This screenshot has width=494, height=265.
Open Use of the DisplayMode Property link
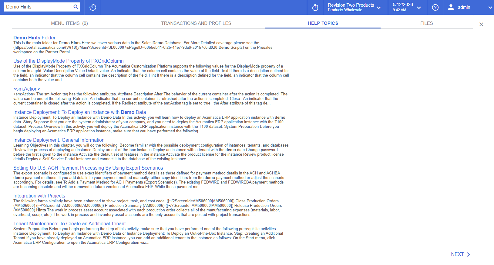pyautogui.click(x=69, y=61)
